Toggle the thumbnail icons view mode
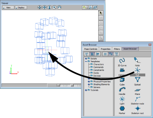This screenshot has width=153, height=118. pos(111,54)
